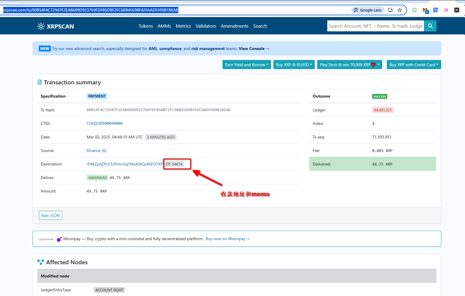Viewport: 465px width, 296px height.
Task: Click the green circle extension icon
Action: [414, 10]
